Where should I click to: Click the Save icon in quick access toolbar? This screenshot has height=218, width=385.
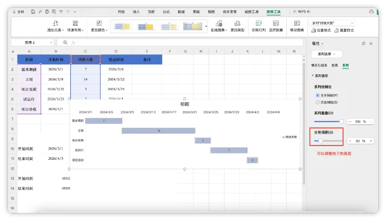(33, 12)
